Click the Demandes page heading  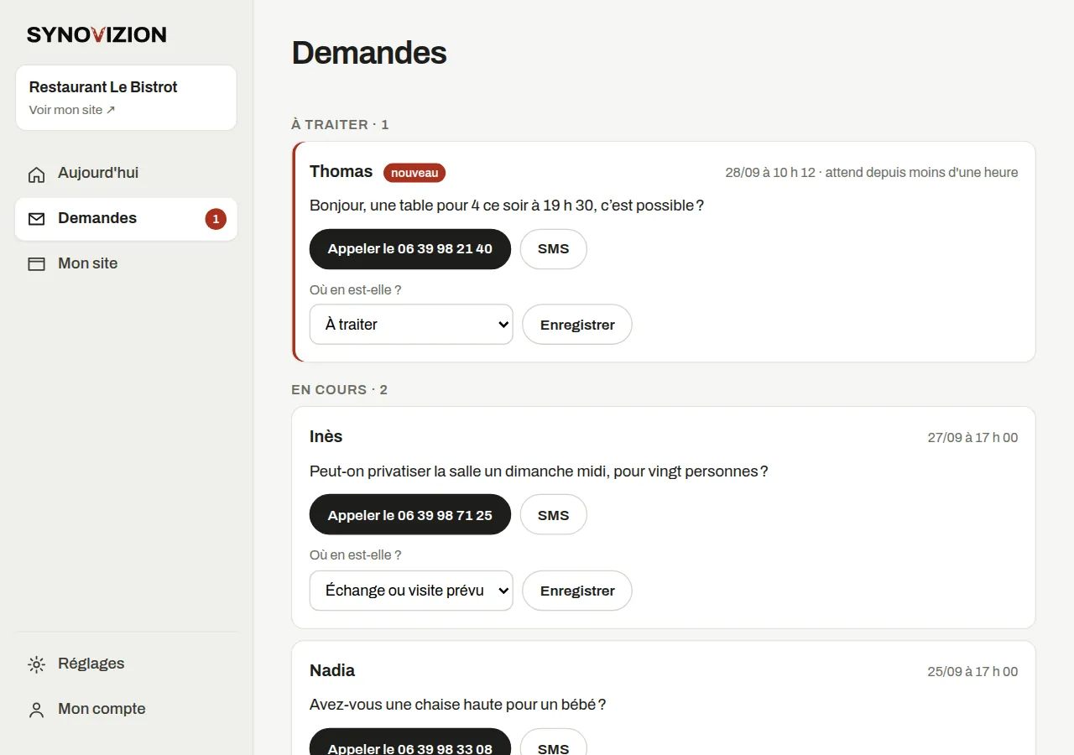click(x=369, y=53)
